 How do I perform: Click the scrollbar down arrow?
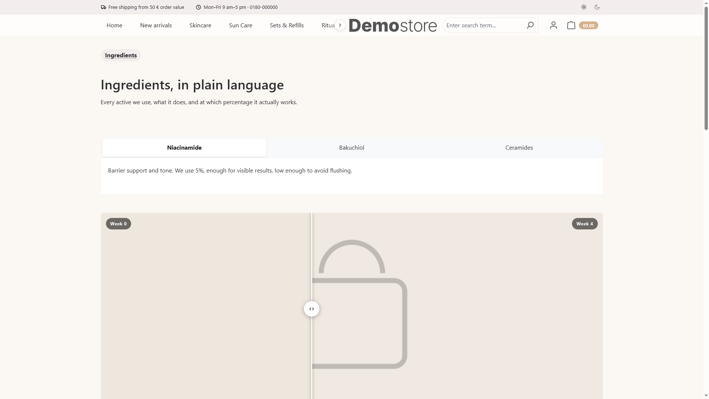click(706, 396)
